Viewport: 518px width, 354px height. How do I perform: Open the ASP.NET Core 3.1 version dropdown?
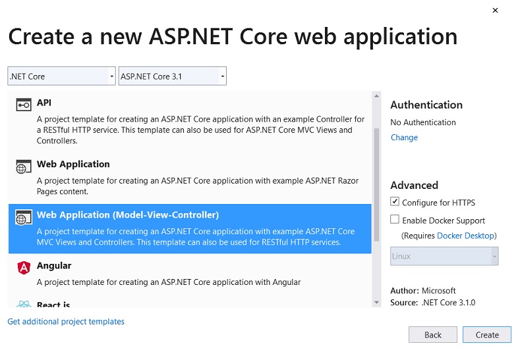[x=173, y=76]
